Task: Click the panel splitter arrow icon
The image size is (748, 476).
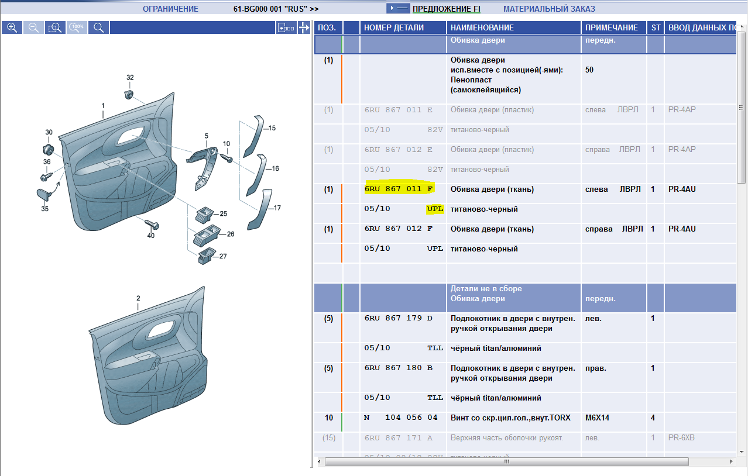Action: point(304,27)
